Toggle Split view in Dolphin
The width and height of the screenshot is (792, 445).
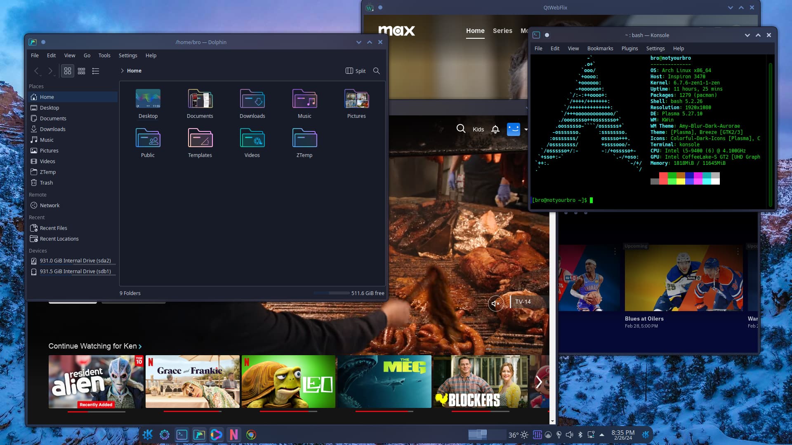coord(356,71)
